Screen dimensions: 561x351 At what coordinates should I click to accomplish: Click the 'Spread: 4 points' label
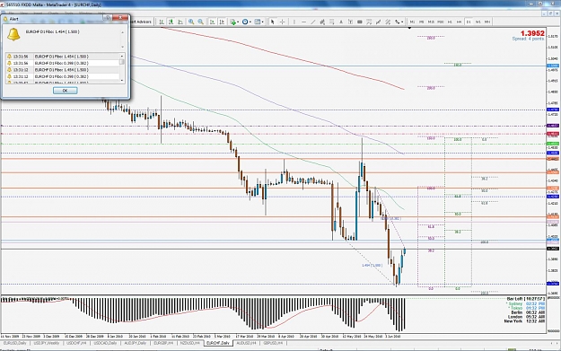click(x=528, y=39)
